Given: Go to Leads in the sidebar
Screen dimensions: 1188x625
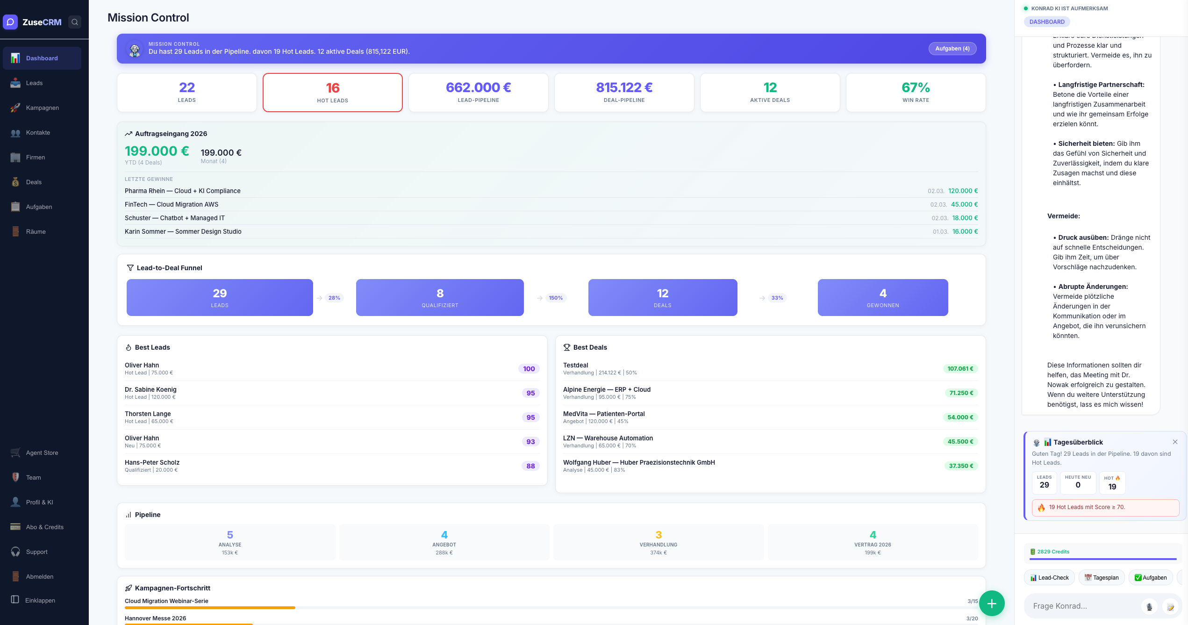Looking at the screenshot, I should pyautogui.click(x=42, y=83).
